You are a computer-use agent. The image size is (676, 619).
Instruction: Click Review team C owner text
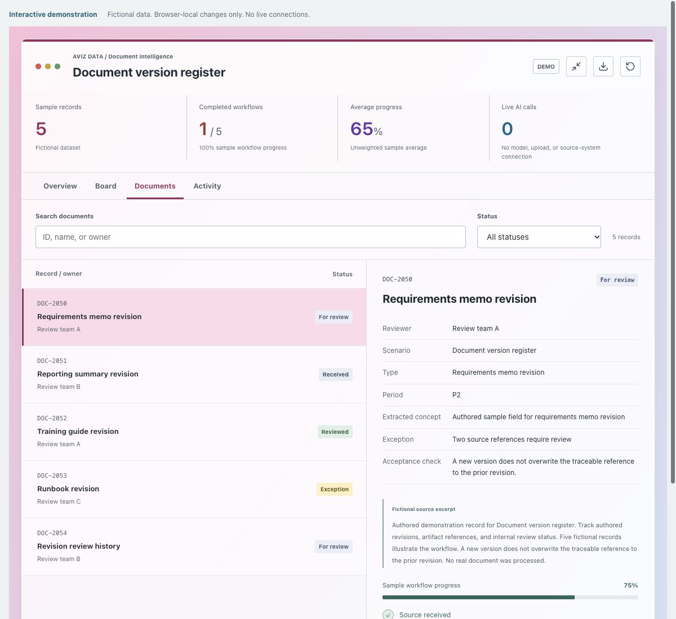[x=59, y=502]
